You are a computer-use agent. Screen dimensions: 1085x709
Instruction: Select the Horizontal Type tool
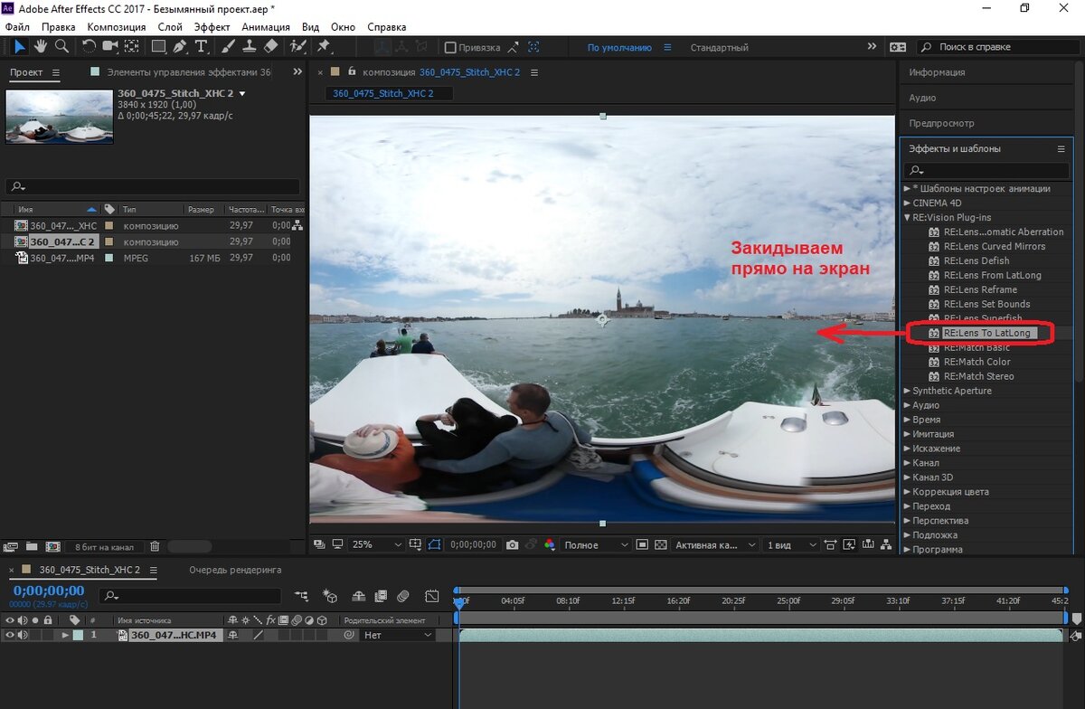(201, 46)
